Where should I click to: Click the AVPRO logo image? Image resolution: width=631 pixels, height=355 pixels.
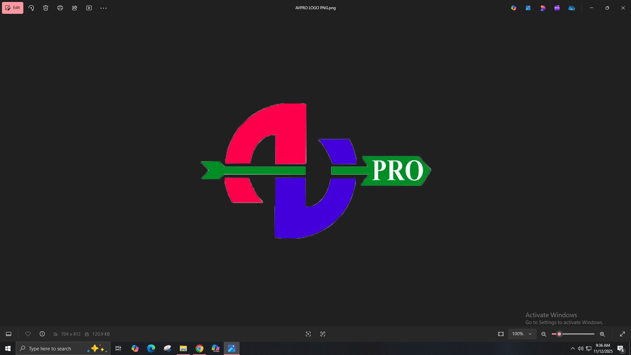316,171
